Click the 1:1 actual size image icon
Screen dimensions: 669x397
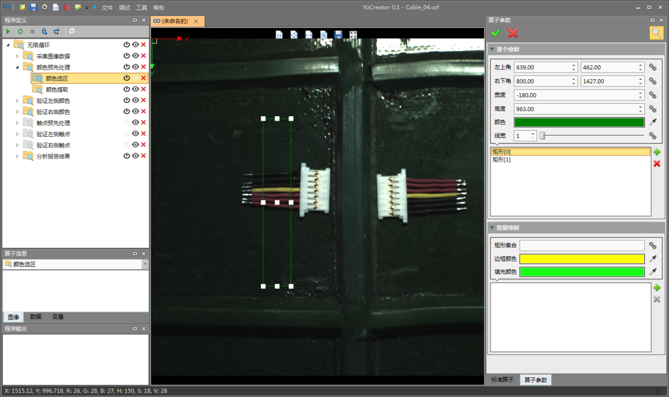click(279, 35)
